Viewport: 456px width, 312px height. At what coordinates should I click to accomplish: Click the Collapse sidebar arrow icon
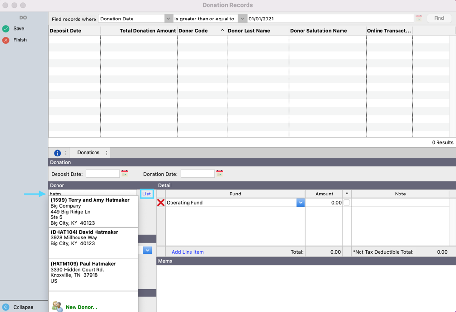(6, 307)
